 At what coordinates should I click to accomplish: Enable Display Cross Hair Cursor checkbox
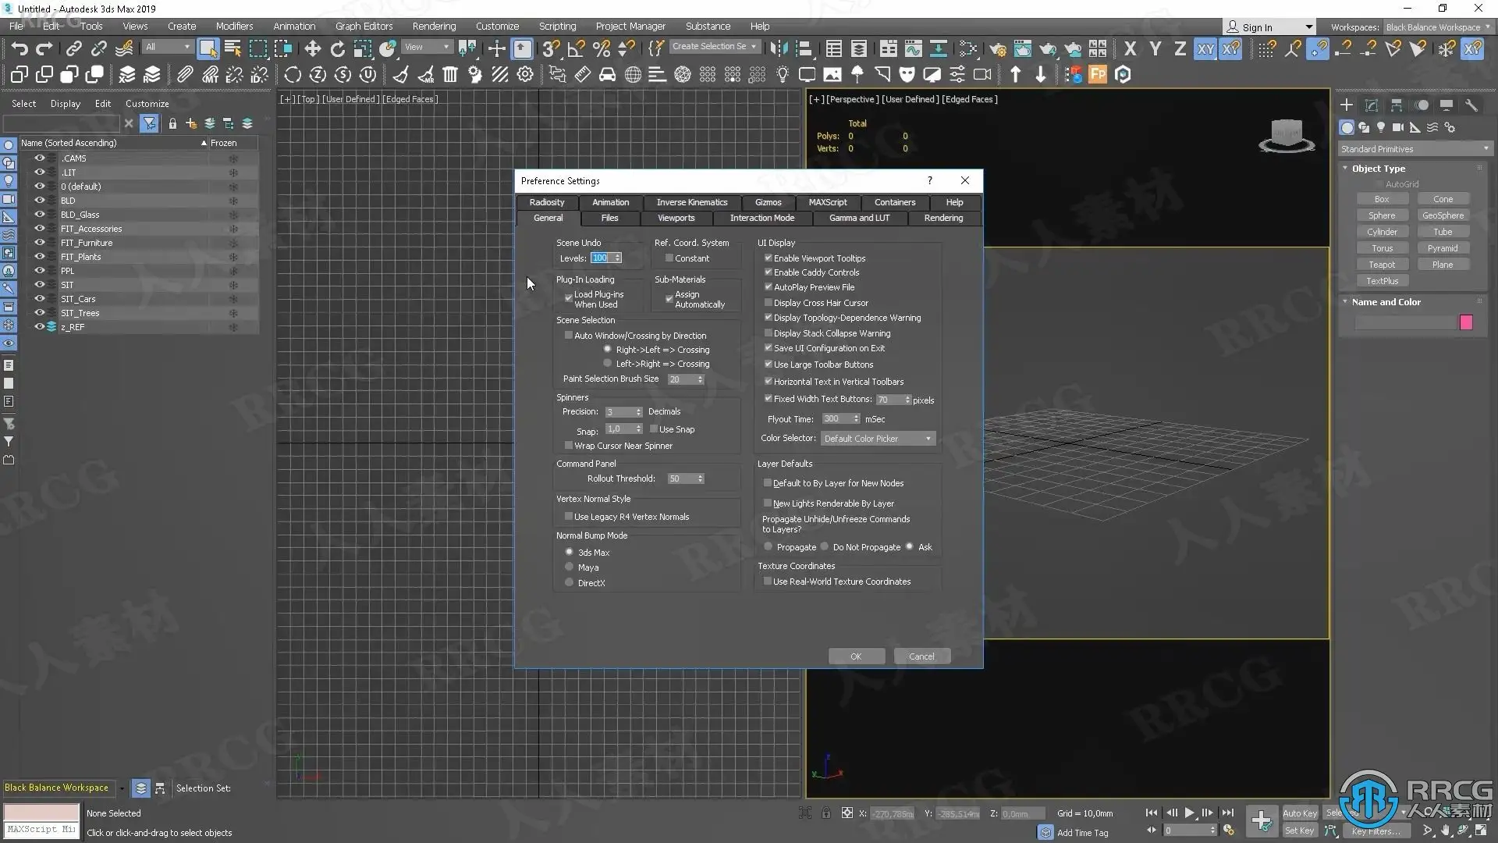(768, 303)
